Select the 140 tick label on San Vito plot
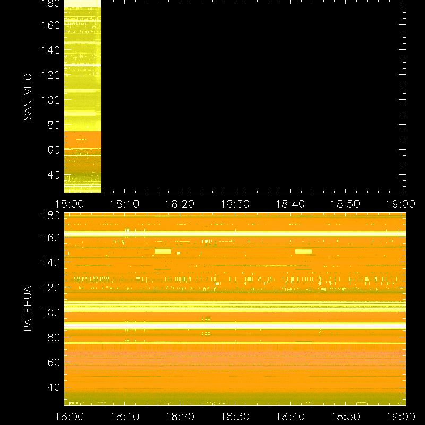 point(50,50)
